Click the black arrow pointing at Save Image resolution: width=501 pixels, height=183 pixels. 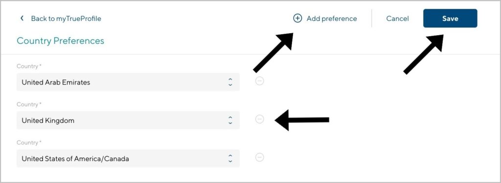pyautogui.click(x=423, y=54)
